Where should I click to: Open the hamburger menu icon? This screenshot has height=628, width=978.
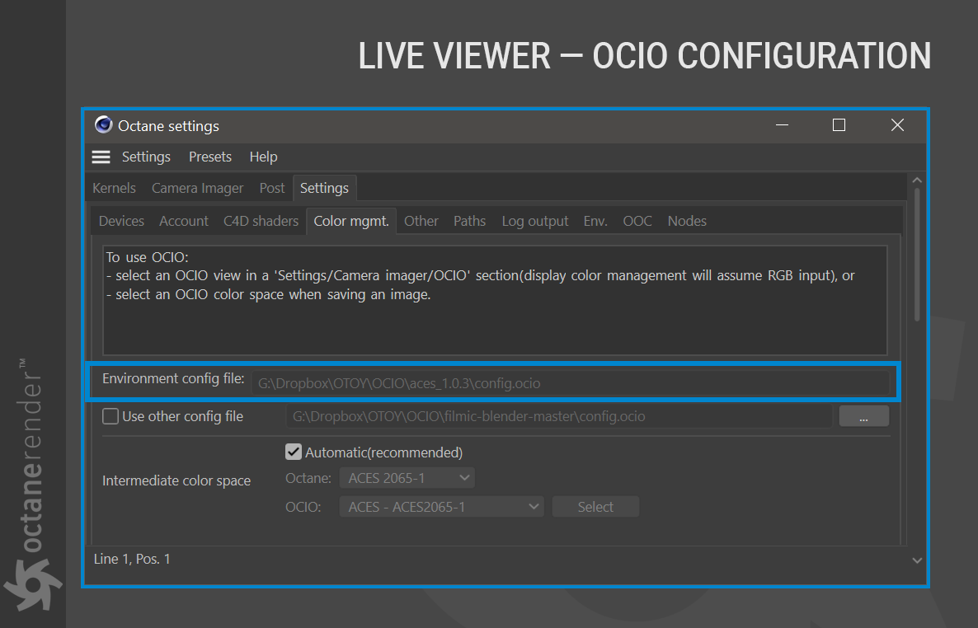(101, 157)
